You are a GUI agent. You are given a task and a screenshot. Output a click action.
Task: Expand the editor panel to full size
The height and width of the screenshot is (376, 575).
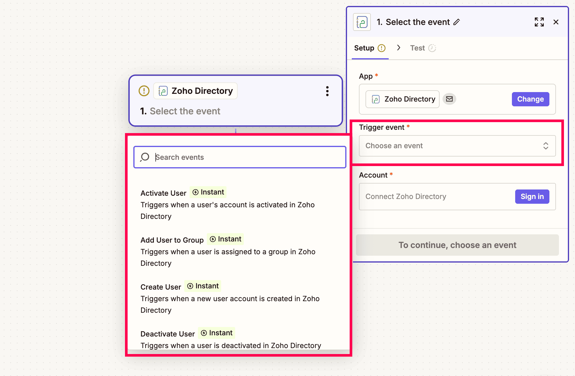pos(539,22)
